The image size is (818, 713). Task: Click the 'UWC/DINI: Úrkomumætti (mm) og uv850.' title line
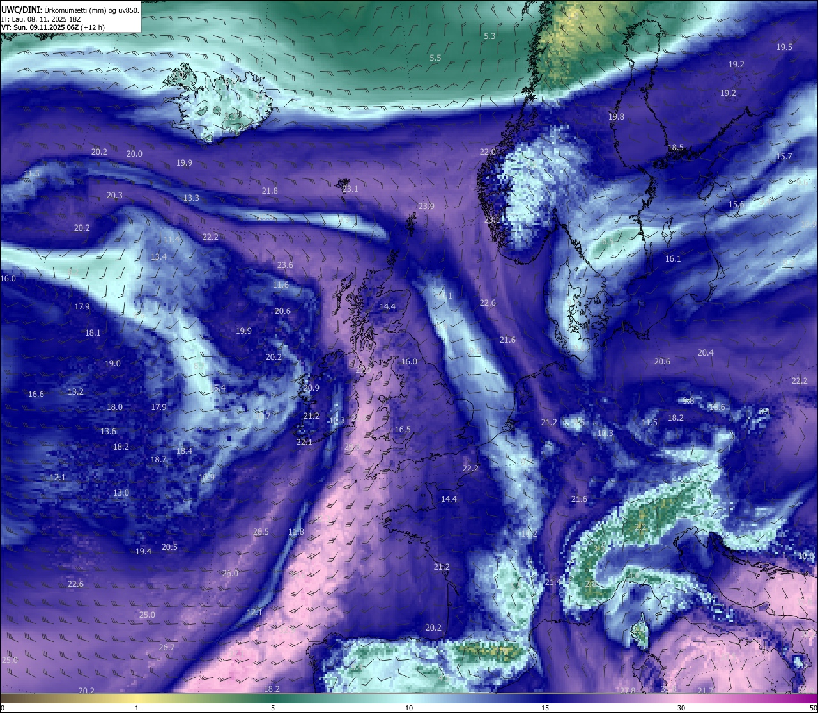point(70,10)
